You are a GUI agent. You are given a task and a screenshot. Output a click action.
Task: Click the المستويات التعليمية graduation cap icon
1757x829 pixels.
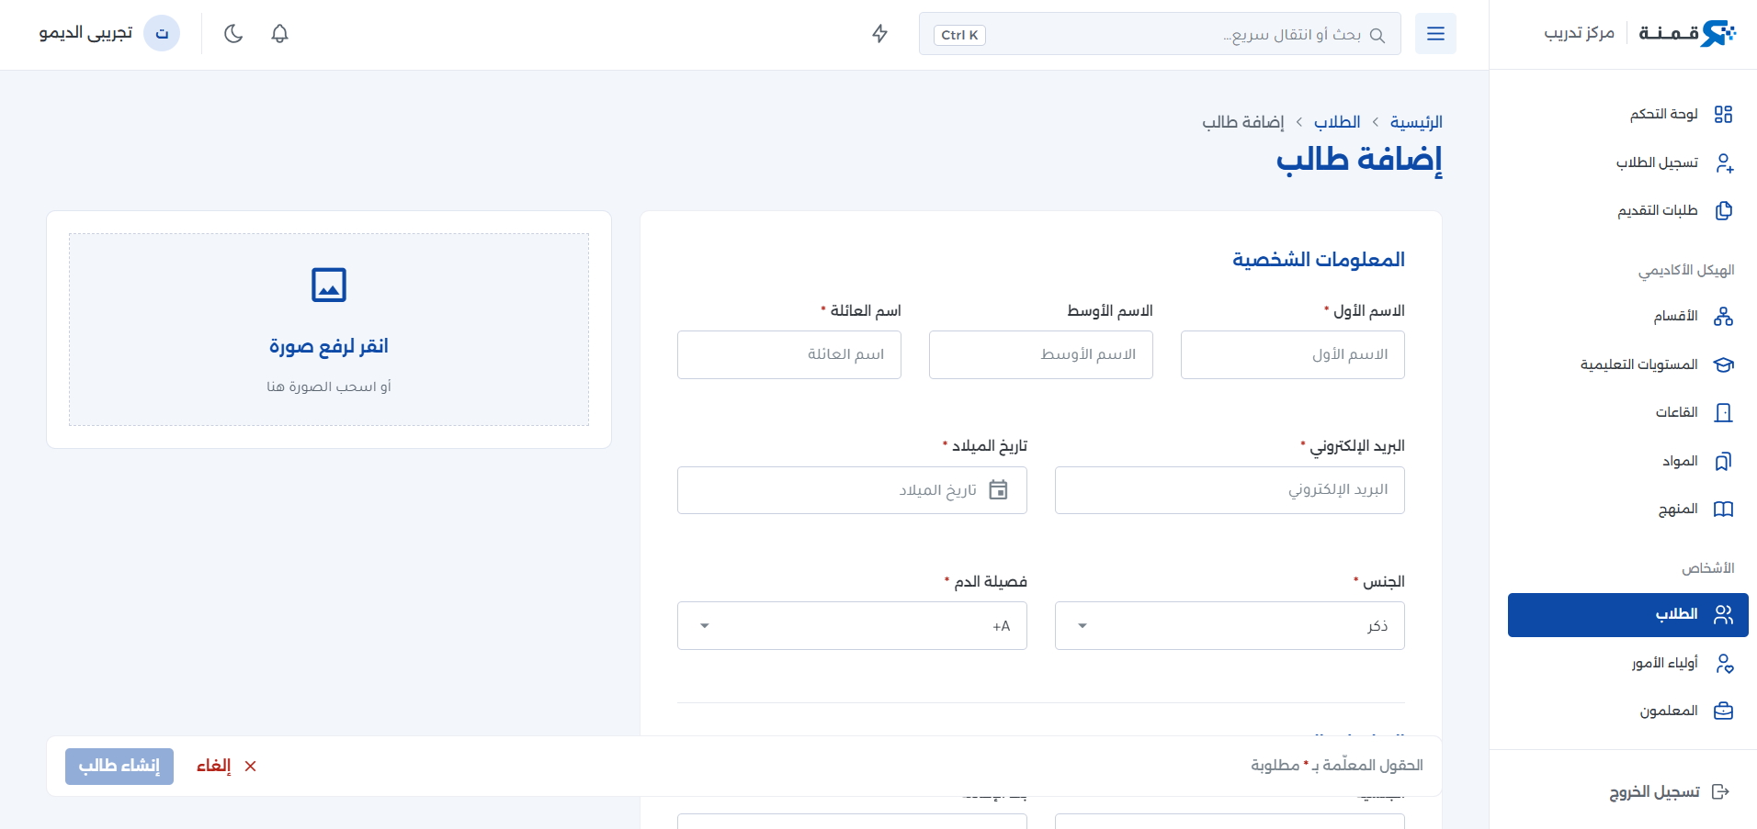click(1724, 364)
